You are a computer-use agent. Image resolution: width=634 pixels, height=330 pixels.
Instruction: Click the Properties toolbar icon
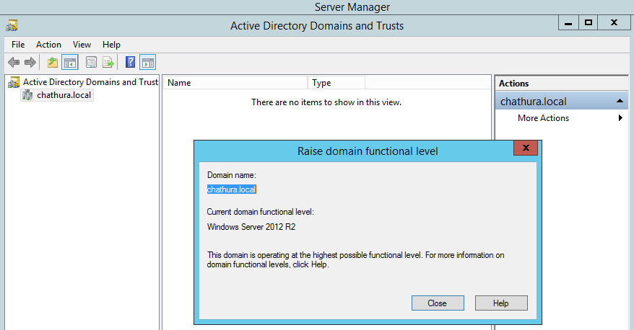pyautogui.click(x=92, y=63)
